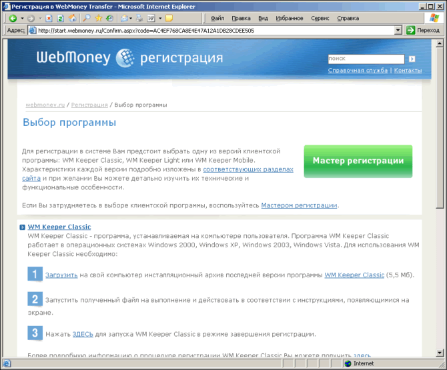Viewport: 447px width, 370px height.
Task: Click the Refresh page toolbar icon
Action: coord(61,18)
